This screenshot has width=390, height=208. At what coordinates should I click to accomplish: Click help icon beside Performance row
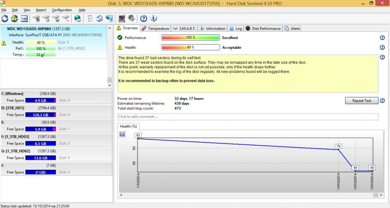click(382, 38)
